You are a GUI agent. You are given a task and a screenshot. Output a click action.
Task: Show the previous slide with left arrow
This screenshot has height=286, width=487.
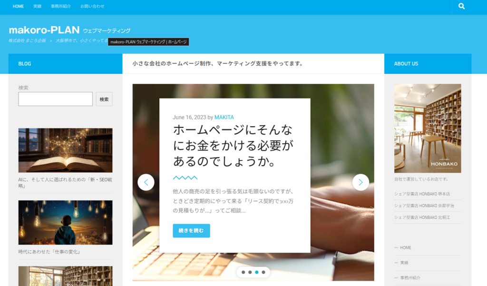[x=146, y=182]
